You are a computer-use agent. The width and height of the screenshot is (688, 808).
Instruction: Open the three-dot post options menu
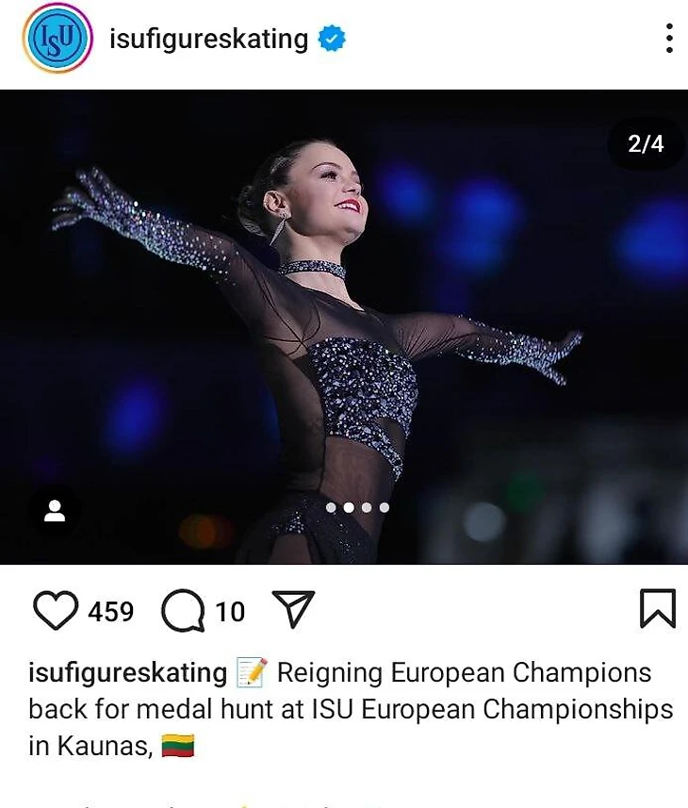pyautogui.click(x=669, y=38)
